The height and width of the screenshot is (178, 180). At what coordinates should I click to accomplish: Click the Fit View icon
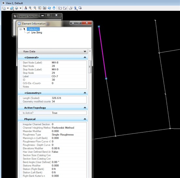pos(45,8)
